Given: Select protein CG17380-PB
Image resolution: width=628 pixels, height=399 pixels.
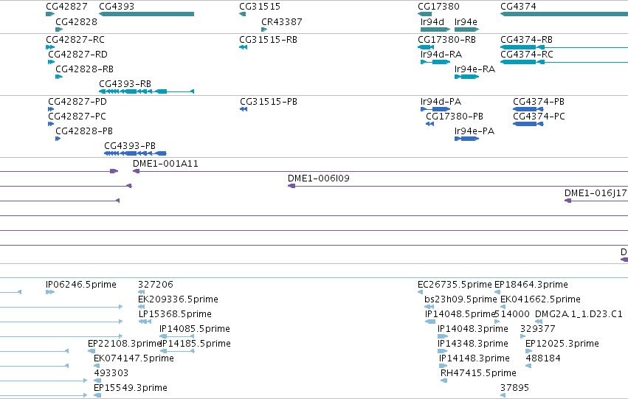Looking at the screenshot, I should (x=429, y=124).
